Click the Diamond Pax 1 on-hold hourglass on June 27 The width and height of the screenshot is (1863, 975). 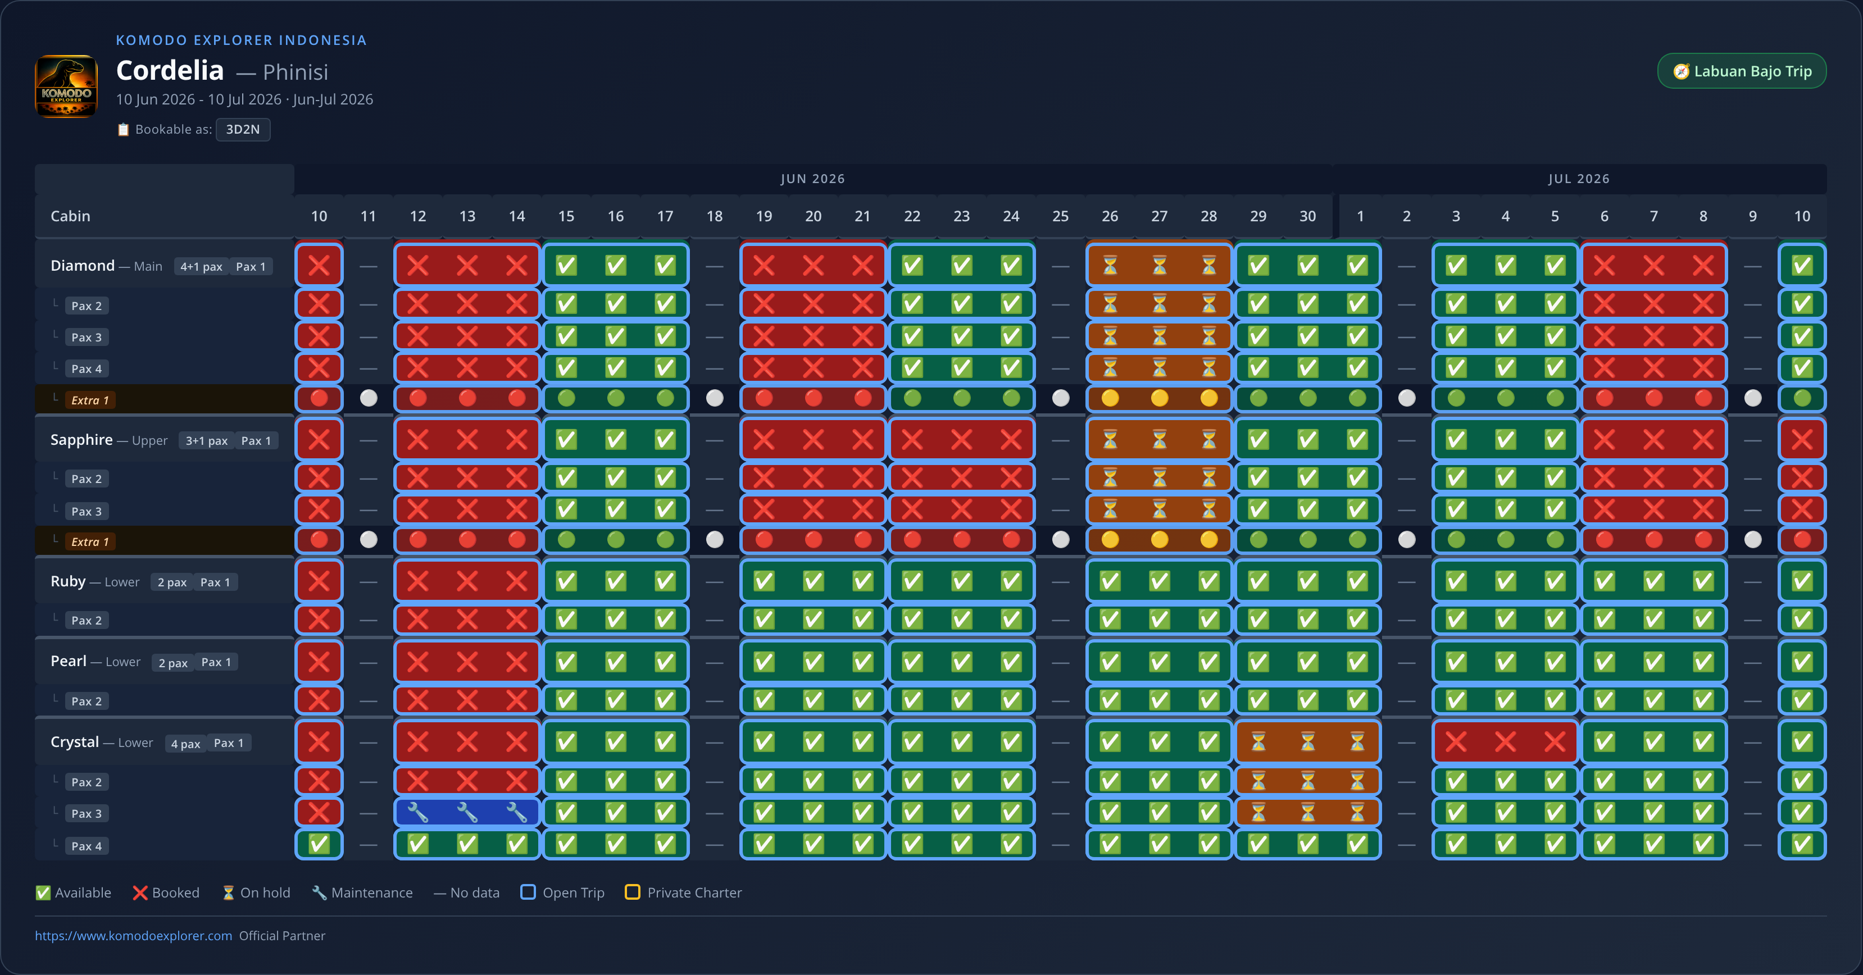click(x=1159, y=266)
